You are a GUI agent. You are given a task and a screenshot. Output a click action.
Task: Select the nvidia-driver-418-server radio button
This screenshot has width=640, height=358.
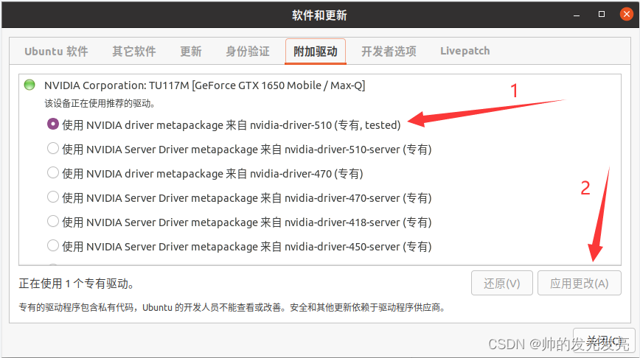point(53,222)
